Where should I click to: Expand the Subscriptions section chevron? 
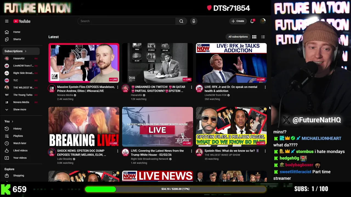click(x=26, y=51)
